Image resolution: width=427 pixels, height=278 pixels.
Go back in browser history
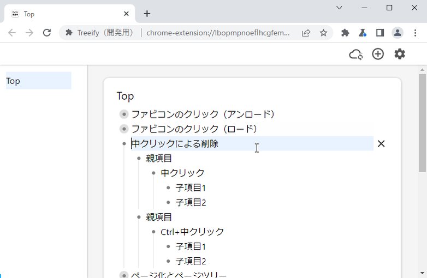pyautogui.click(x=11, y=33)
